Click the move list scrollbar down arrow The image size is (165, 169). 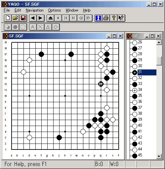point(159,156)
